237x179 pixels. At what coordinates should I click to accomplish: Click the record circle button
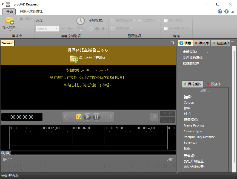pos(154,117)
